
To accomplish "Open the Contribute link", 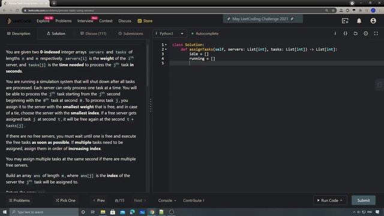I will tap(193, 200).
